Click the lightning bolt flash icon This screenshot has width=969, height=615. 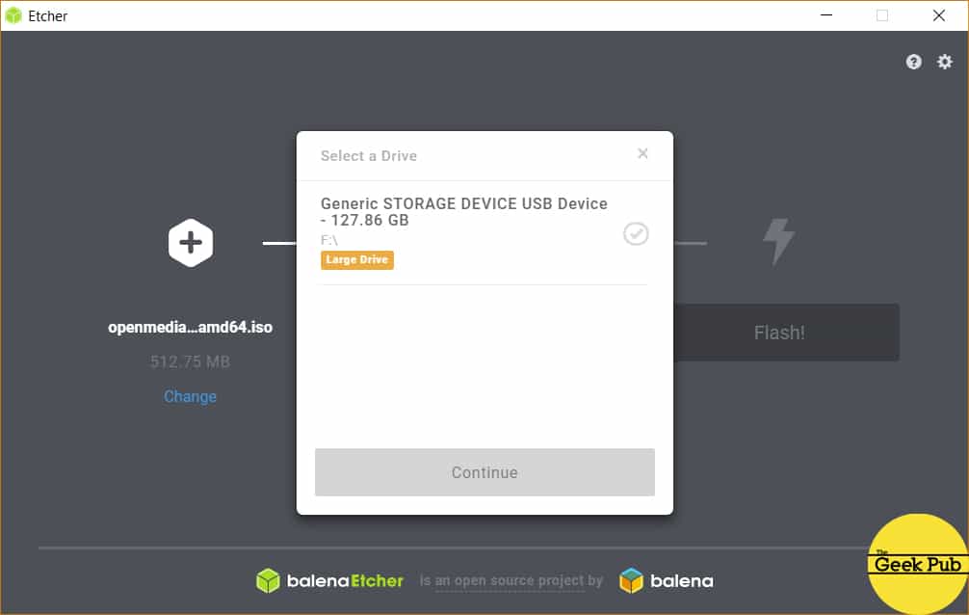coord(778,242)
